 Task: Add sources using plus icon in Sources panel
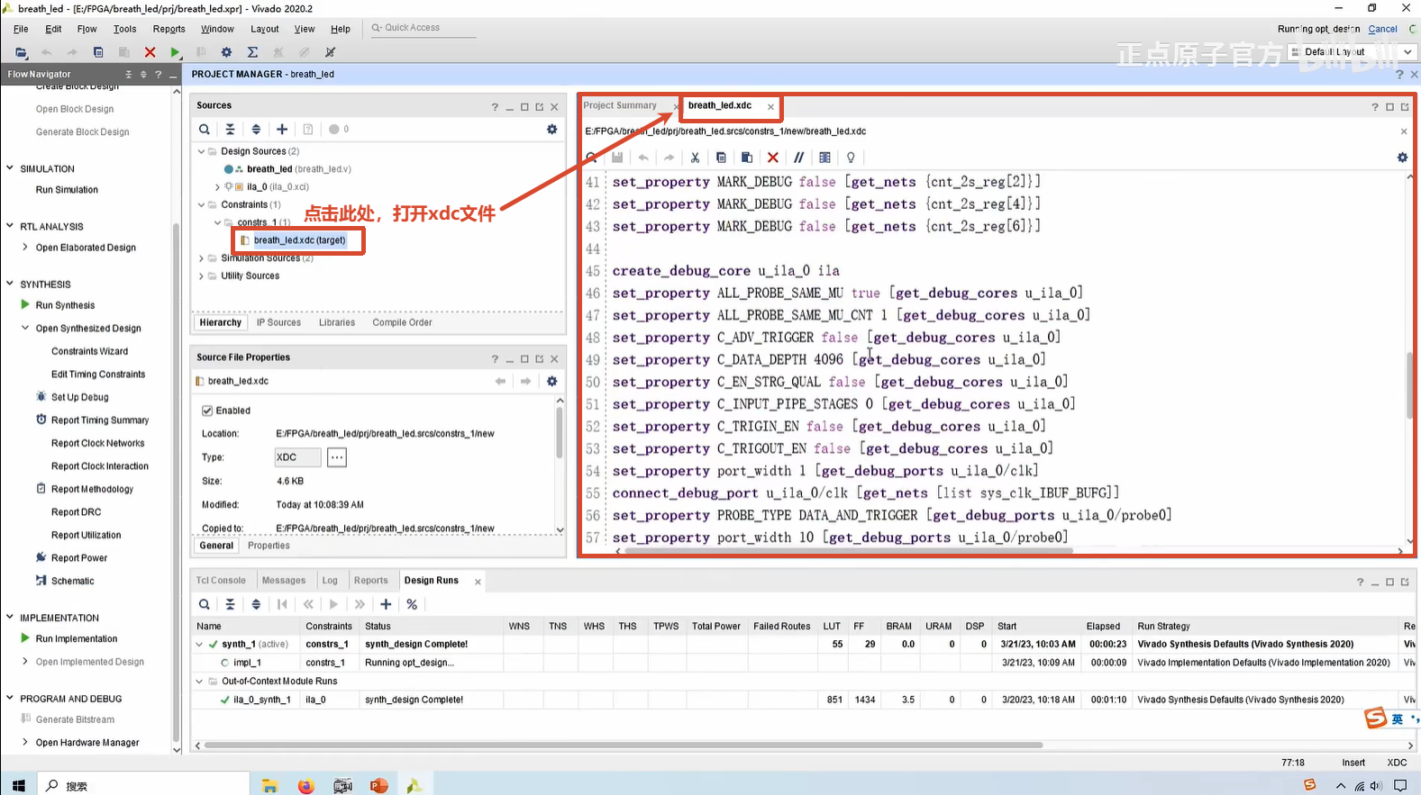coord(282,130)
